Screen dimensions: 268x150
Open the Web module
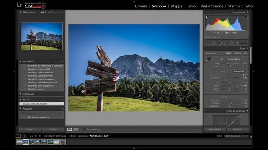(249, 6)
